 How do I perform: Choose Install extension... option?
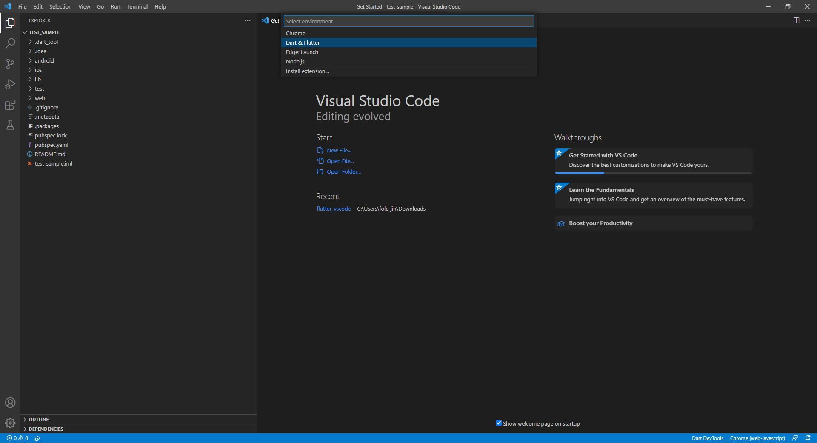408,71
